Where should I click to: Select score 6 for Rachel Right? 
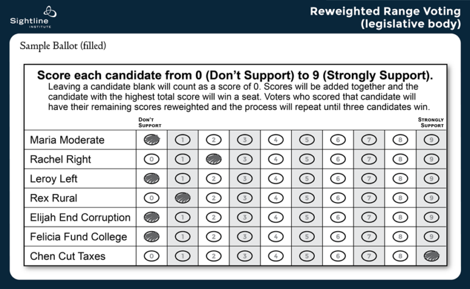click(338, 159)
